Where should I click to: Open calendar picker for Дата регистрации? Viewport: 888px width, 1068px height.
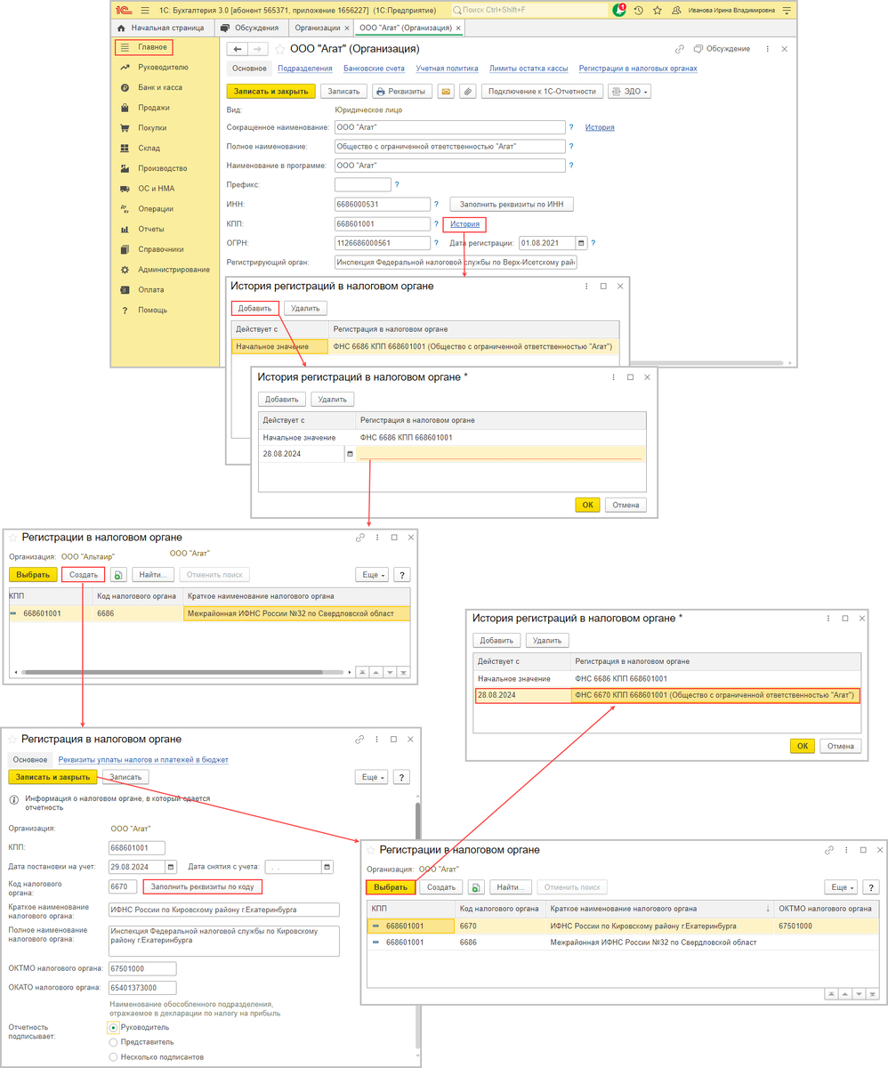(x=581, y=243)
